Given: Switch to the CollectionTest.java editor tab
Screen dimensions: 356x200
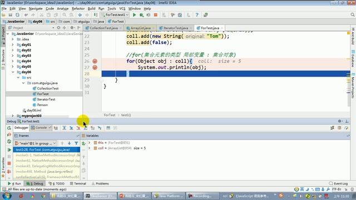Looking at the screenshot, I should point(103,28).
